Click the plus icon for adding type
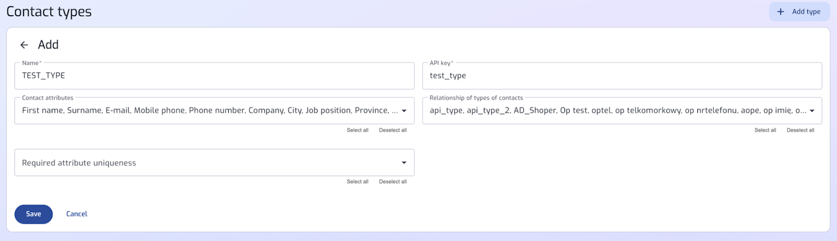Viewport: 837px width, 241px height. click(x=781, y=11)
